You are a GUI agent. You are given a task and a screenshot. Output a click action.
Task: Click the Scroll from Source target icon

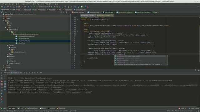pos(61,12)
